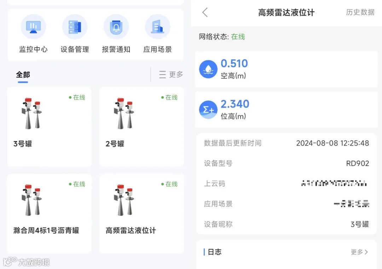Screen dimensions: 382x269
Task: Tap the 设备昵称 row showing 3号罐
Action: [286, 224]
